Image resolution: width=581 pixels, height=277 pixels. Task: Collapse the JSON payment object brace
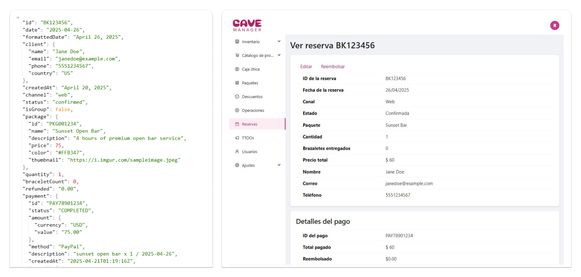coord(57,196)
